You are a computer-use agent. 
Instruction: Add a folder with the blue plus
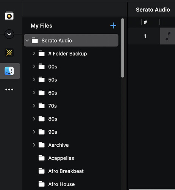pyautogui.click(x=113, y=25)
